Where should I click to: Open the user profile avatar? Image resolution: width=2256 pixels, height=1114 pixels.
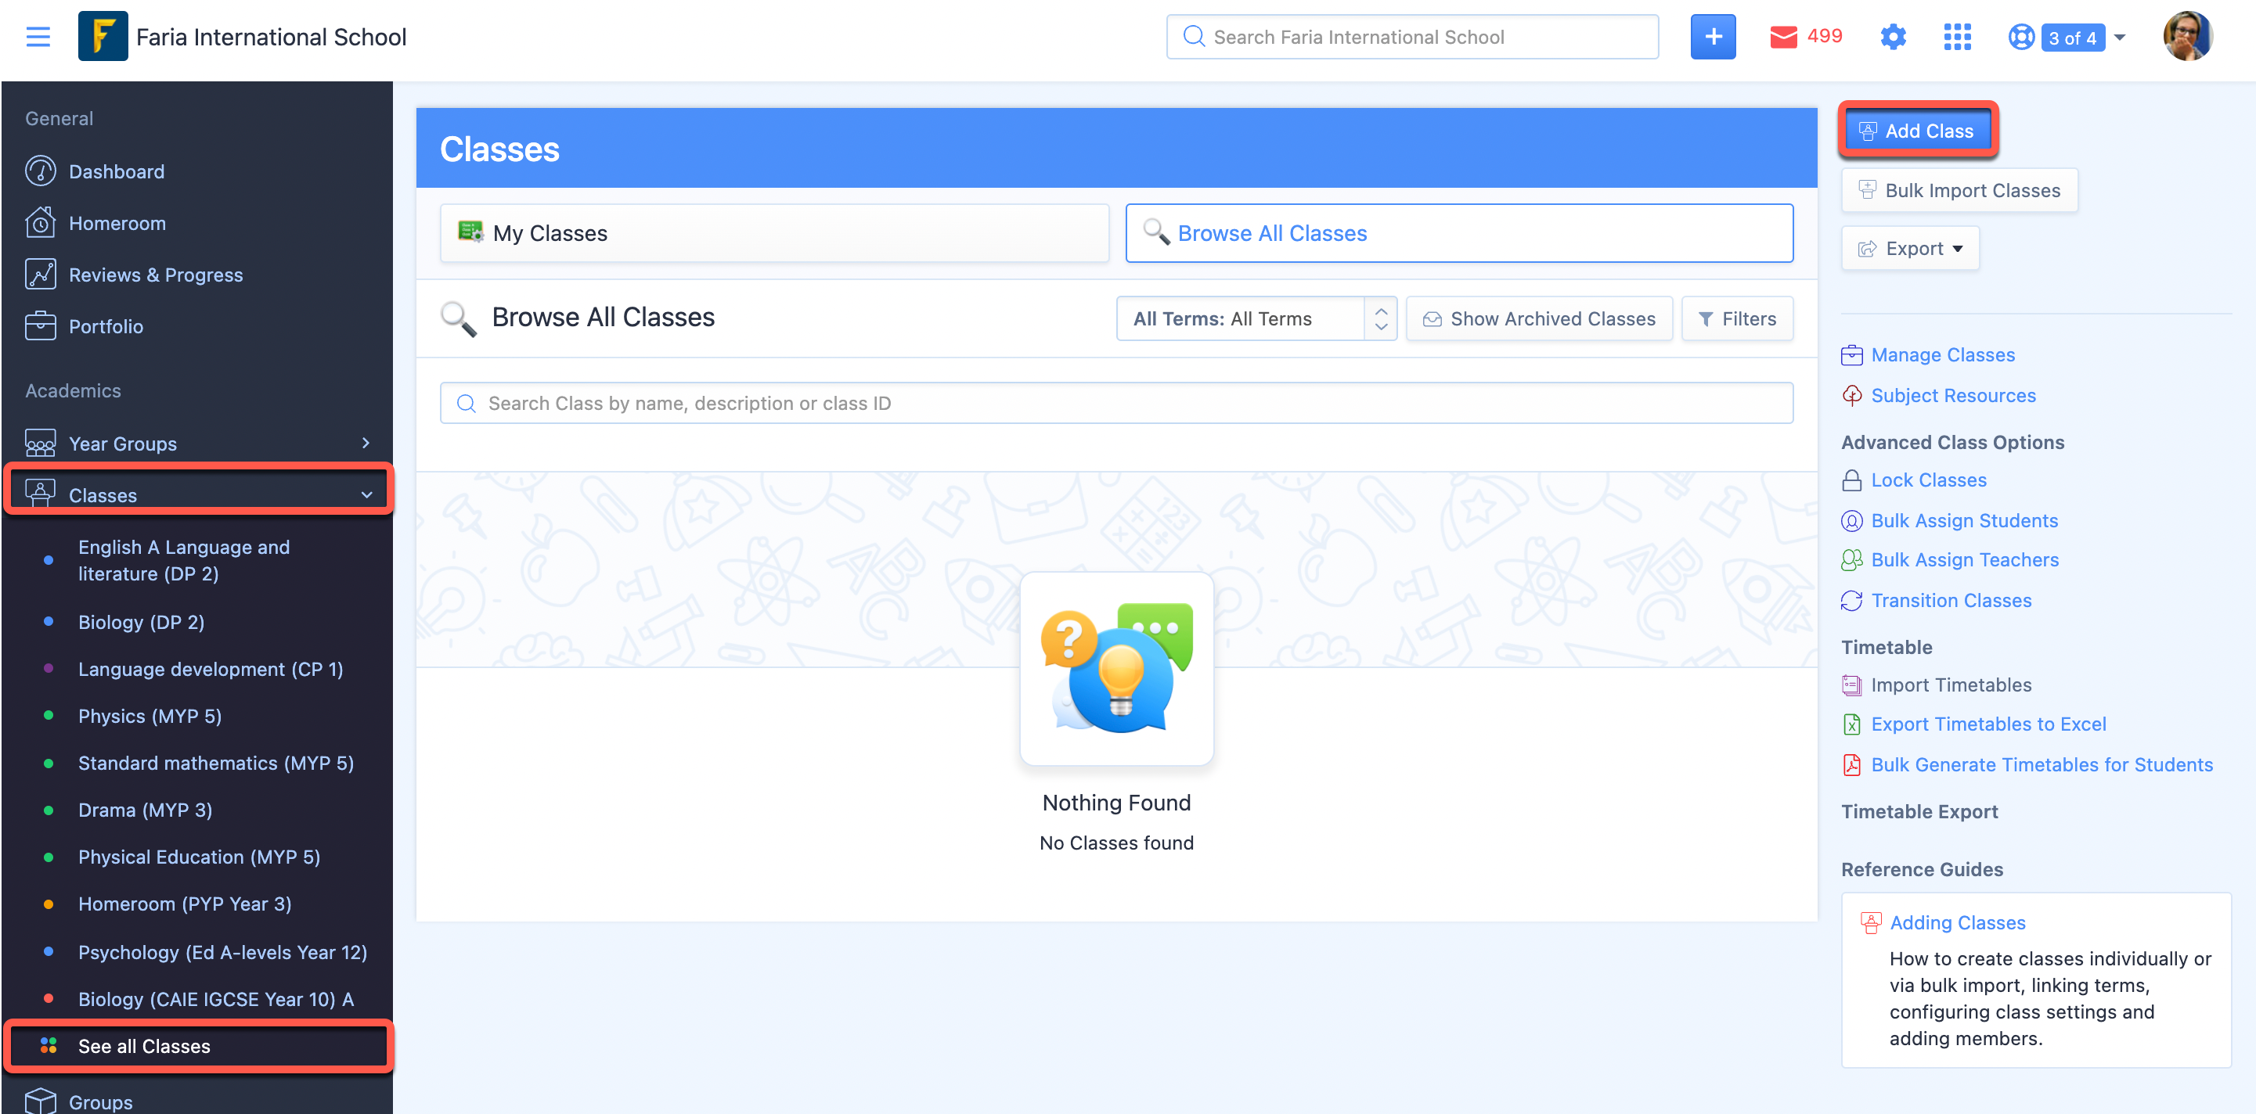point(2189,37)
